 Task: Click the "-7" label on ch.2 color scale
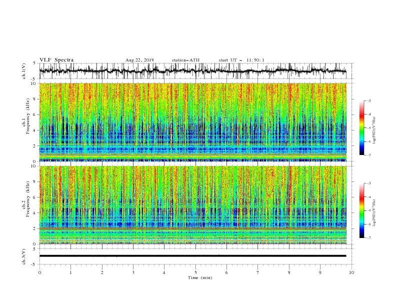coord(369,238)
